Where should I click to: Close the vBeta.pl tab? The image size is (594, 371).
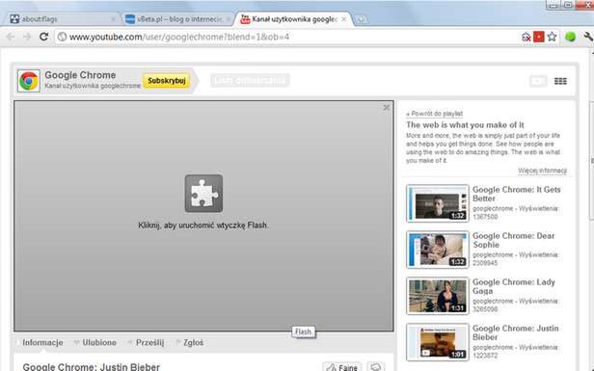tap(228, 19)
